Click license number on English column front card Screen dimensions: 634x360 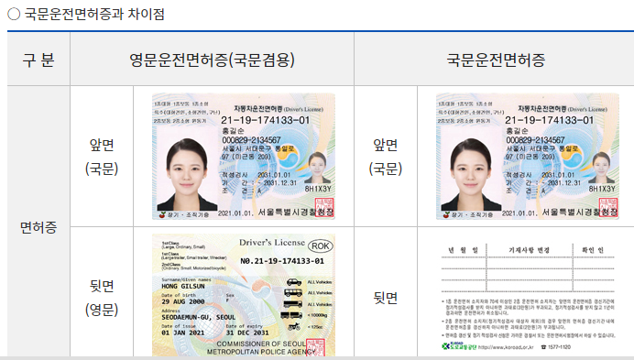coord(266,120)
